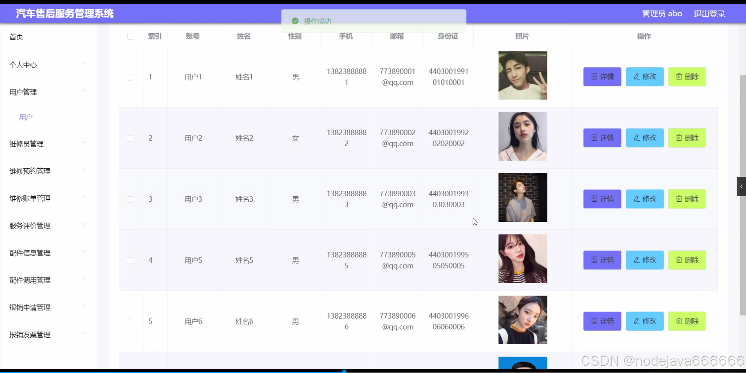Click the details document icon for 用户5
The height and width of the screenshot is (373, 746).
(594, 260)
